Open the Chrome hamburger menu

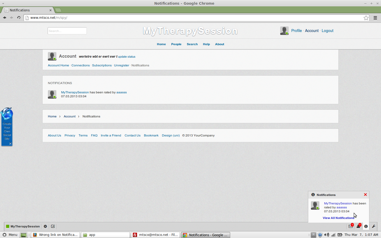pos(375,18)
